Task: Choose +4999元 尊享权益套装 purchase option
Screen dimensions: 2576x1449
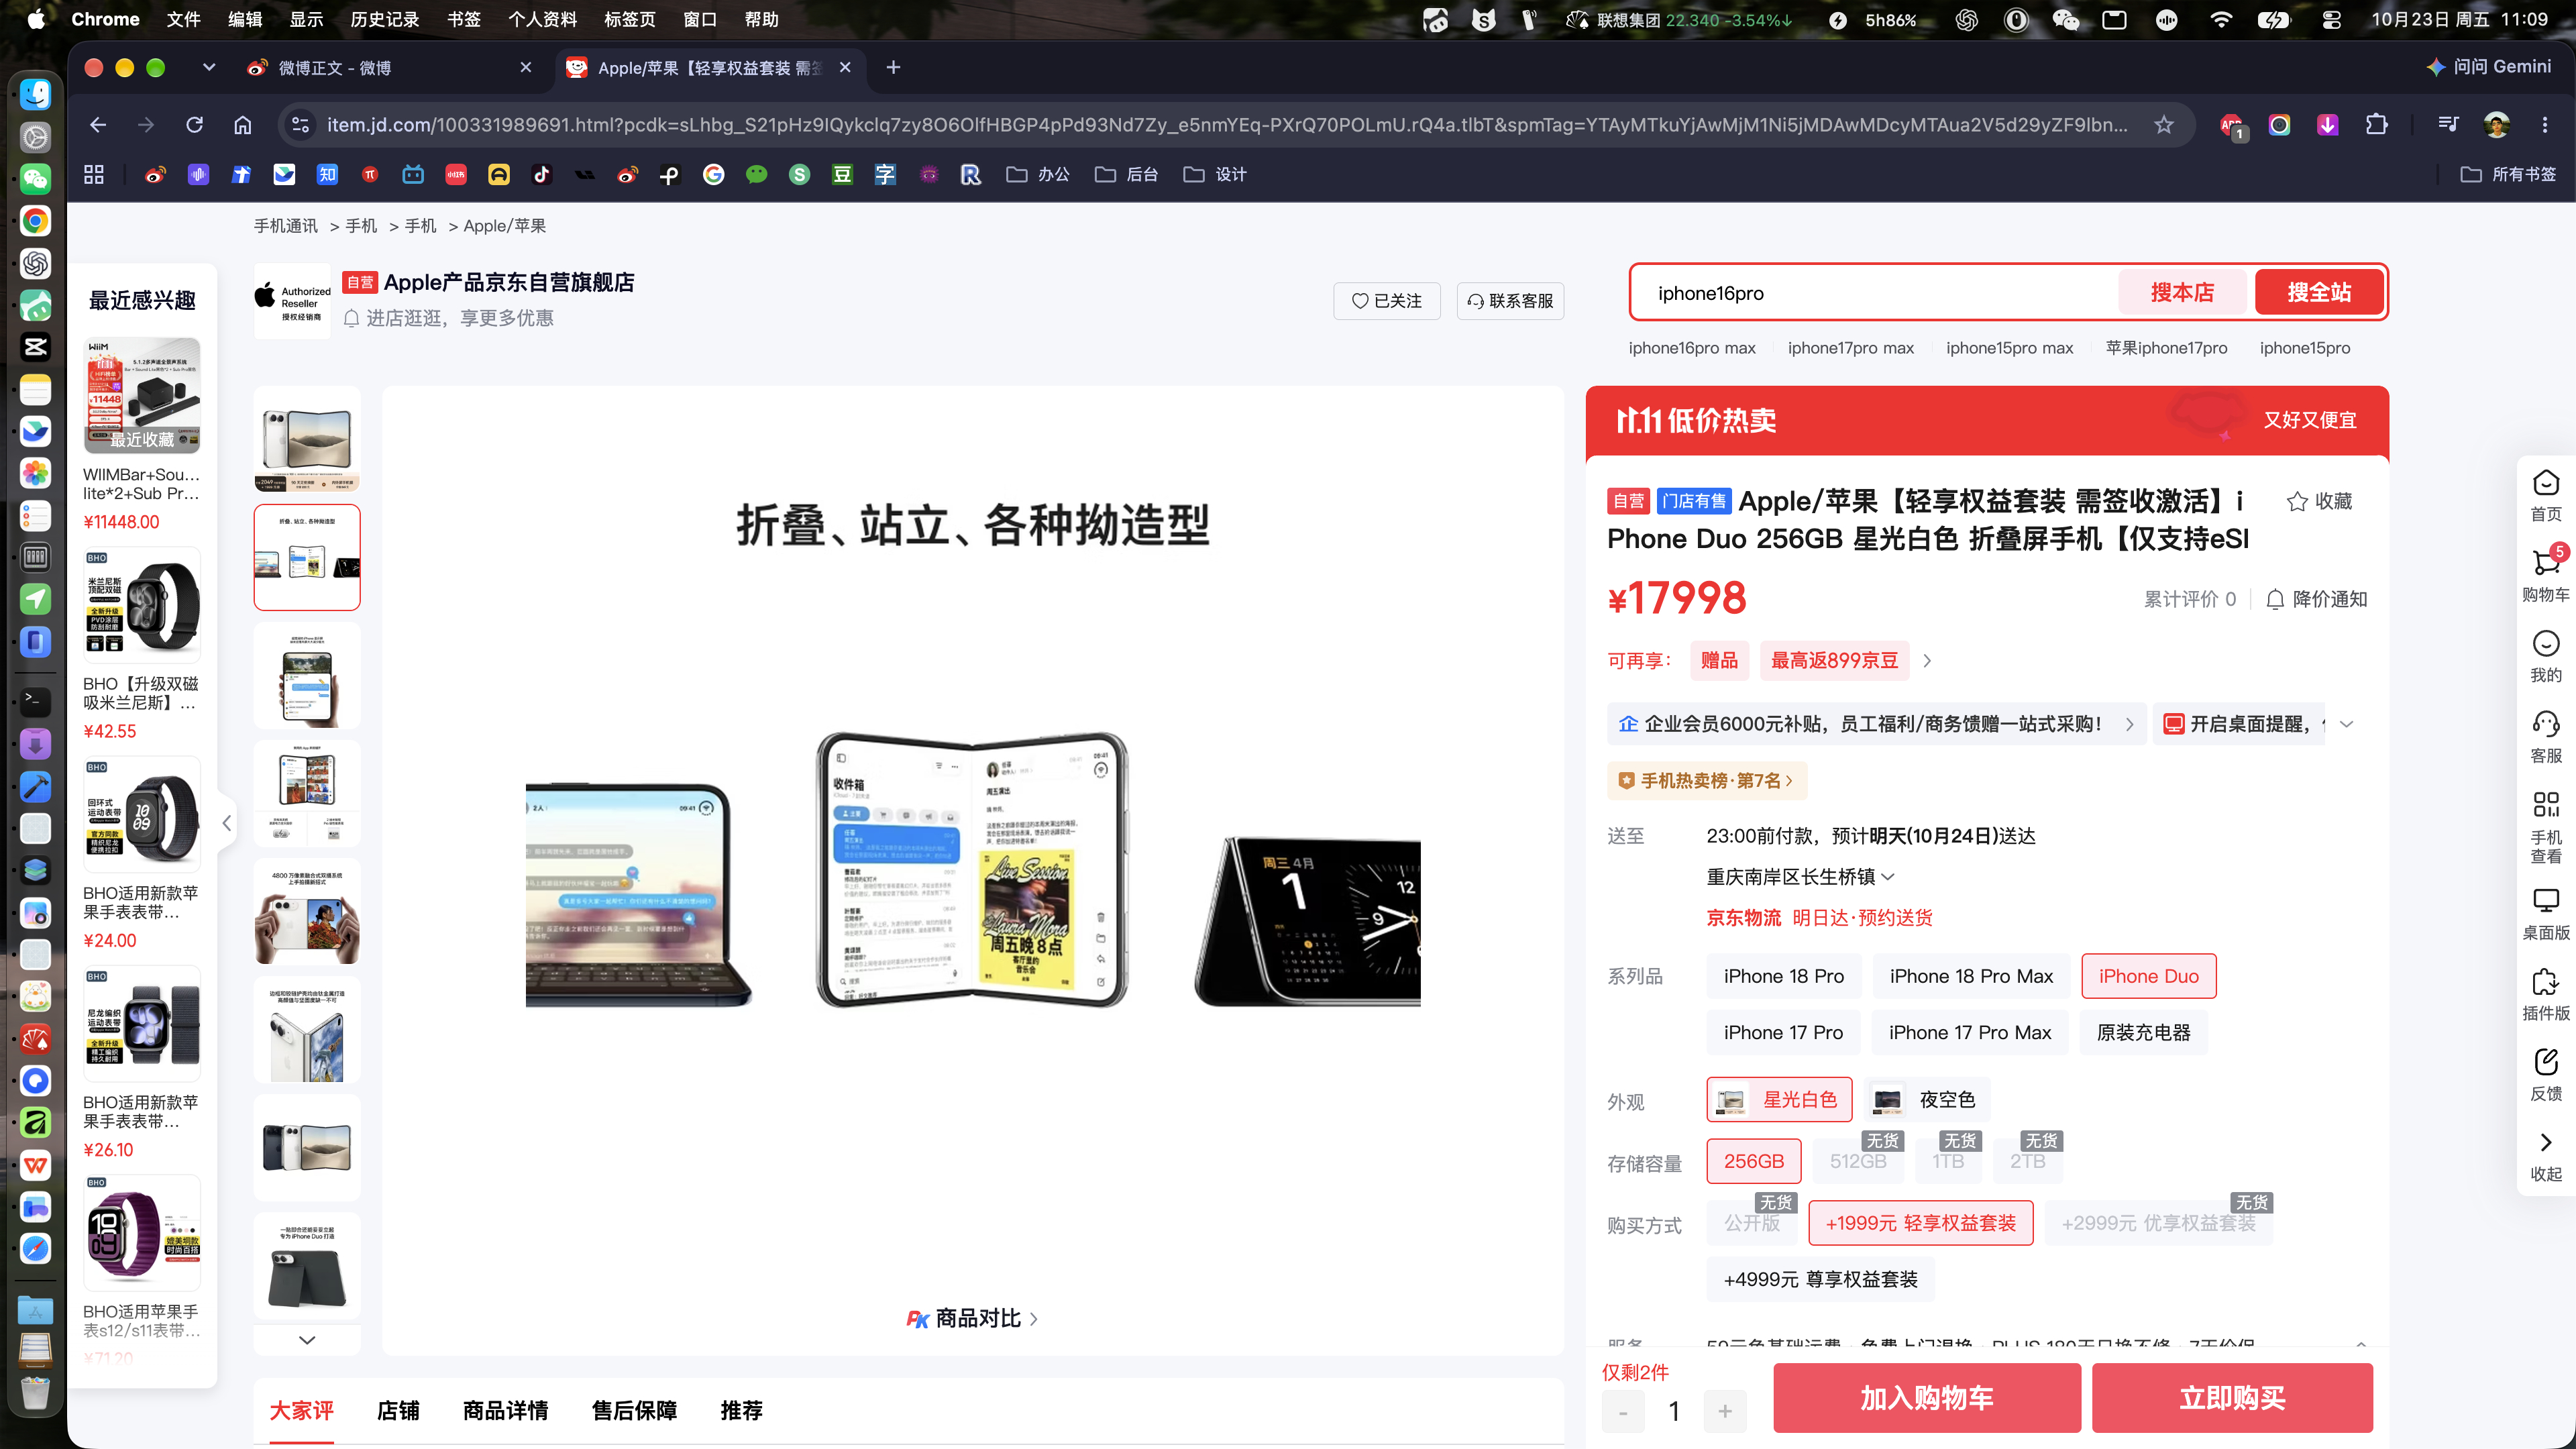Action: click(x=1820, y=1280)
